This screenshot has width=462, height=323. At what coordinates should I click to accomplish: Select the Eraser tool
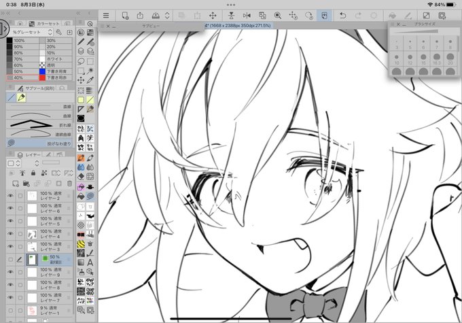click(81, 176)
